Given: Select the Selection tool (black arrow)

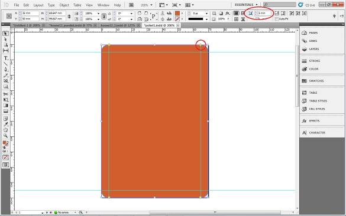Looking at the screenshot, I should point(5,34).
